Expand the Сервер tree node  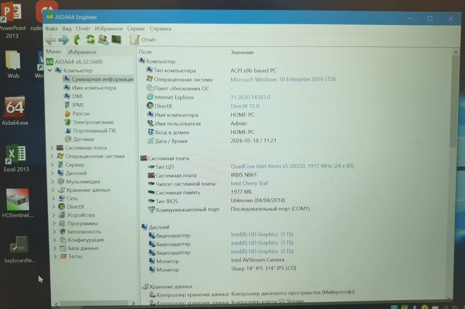tap(52, 165)
